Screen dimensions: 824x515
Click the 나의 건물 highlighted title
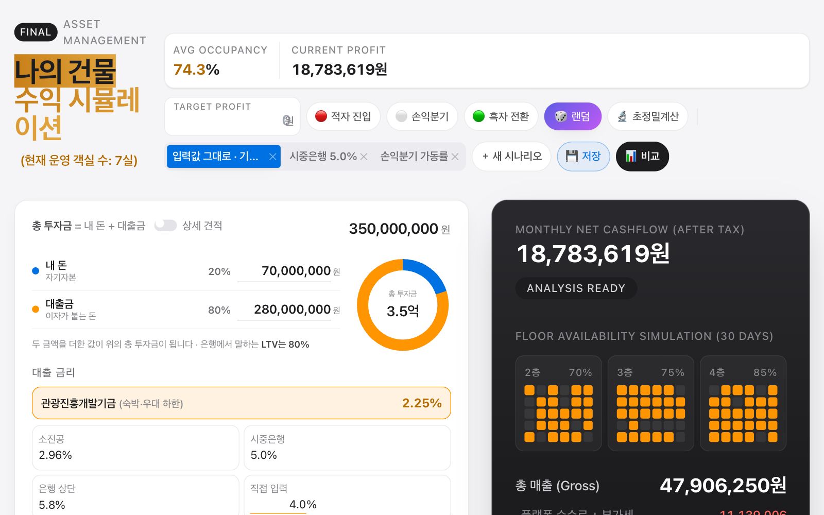tap(65, 71)
